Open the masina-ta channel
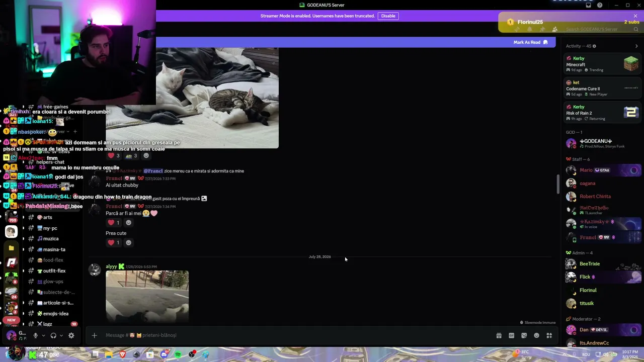The height and width of the screenshot is (362, 644). point(54,249)
